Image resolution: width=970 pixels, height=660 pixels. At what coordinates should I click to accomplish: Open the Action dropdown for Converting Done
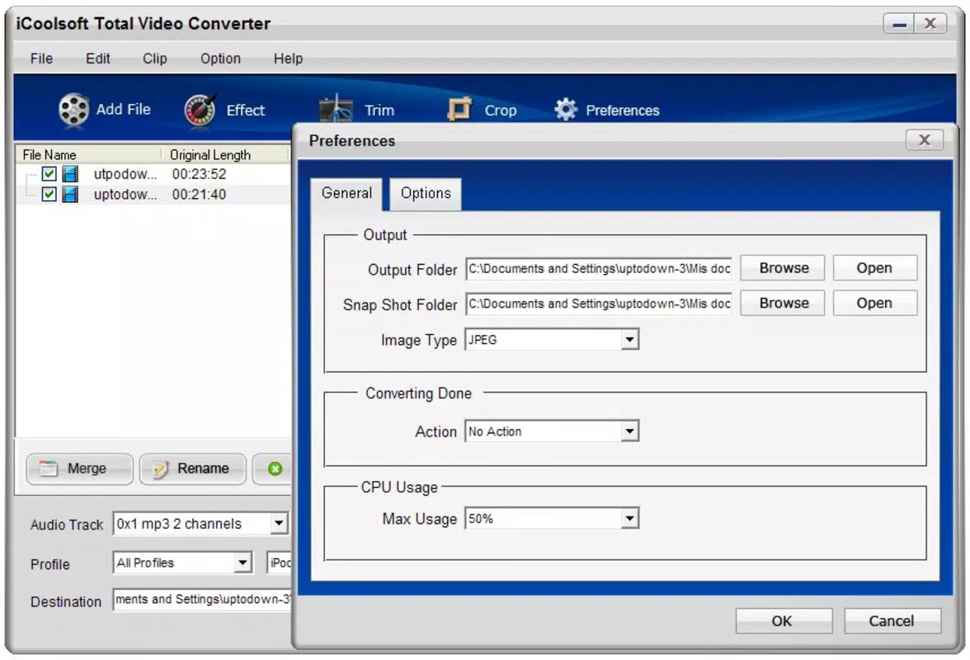coord(630,431)
